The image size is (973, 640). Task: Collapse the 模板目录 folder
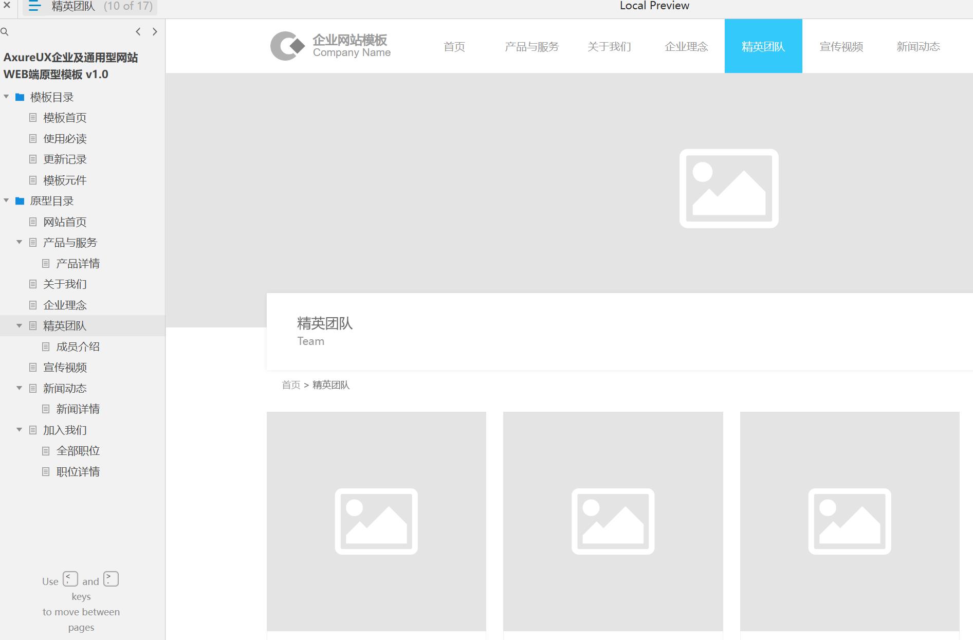click(6, 97)
